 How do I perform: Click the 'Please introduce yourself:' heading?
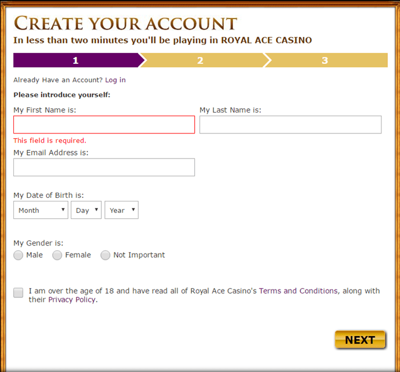[x=61, y=95]
